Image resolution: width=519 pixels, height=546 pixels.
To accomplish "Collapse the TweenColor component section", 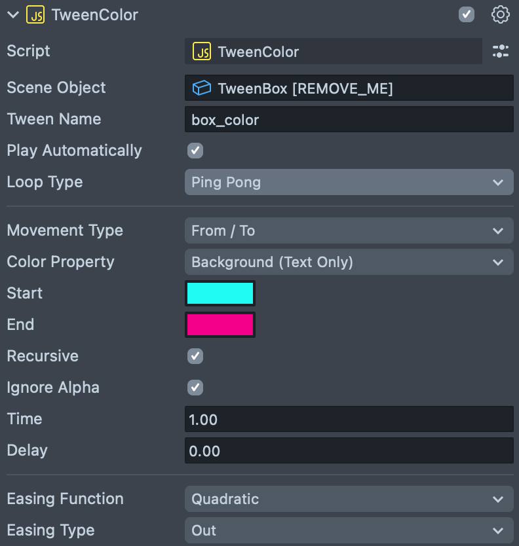I will pos(13,14).
